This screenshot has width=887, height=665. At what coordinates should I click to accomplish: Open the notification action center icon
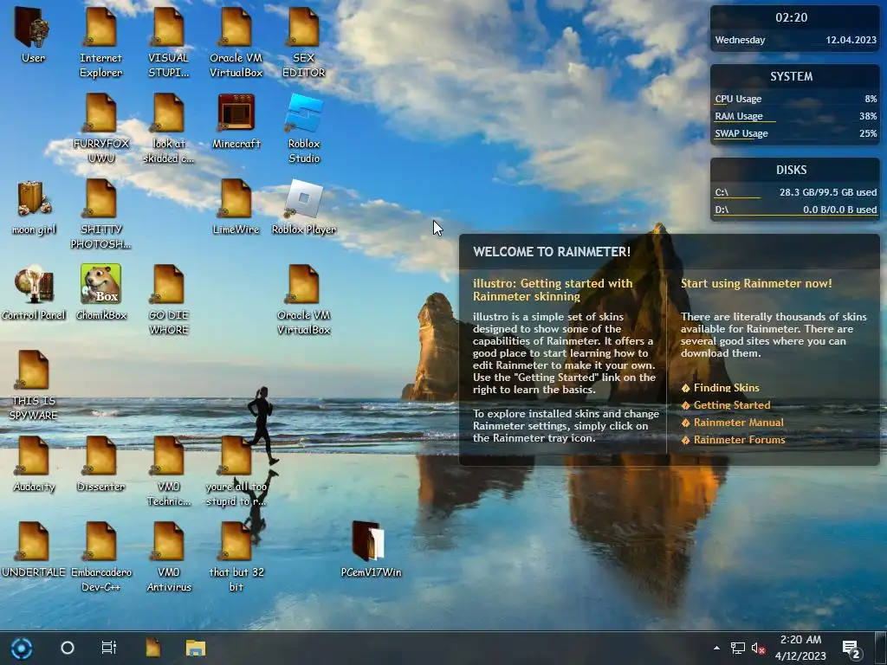pos(852,649)
